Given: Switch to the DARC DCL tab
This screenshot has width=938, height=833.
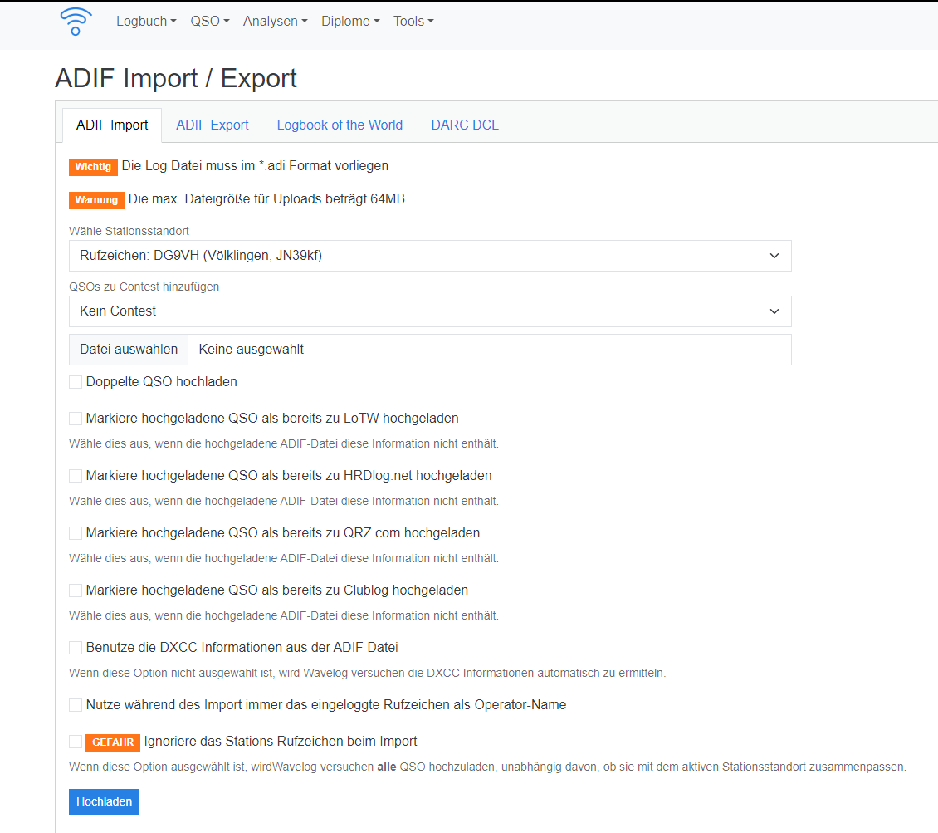Looking at the screenshot, I should [x=465, y=125].
